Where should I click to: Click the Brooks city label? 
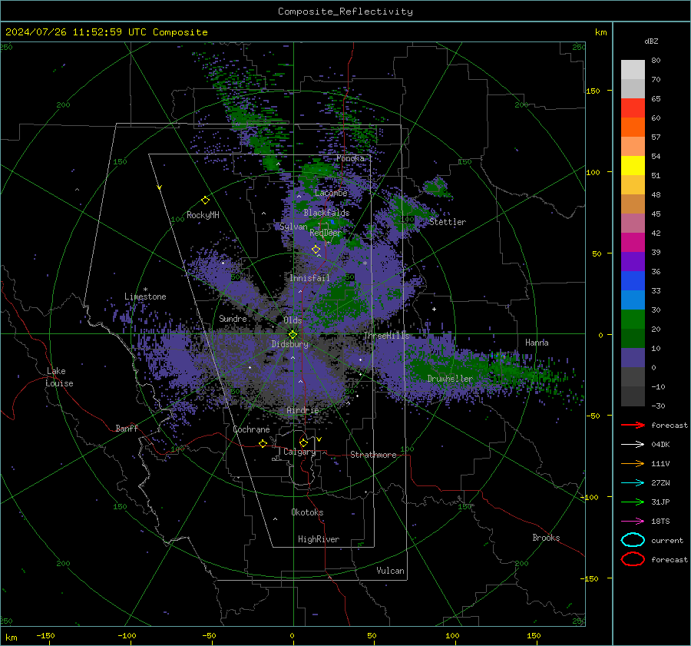pyautogui.click(x=546, y=538)
